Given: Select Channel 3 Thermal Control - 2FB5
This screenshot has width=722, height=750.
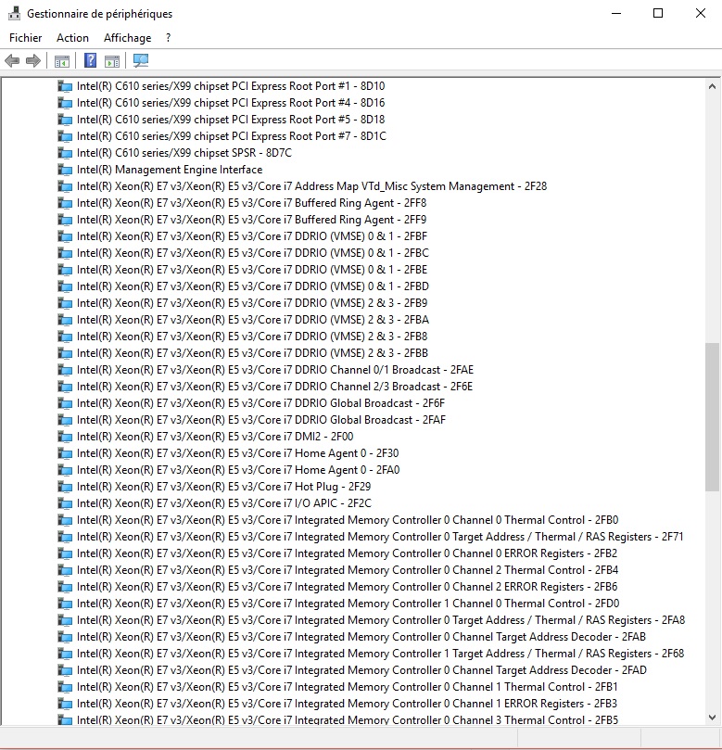Looking at the screenshot, I should [348, 719].
